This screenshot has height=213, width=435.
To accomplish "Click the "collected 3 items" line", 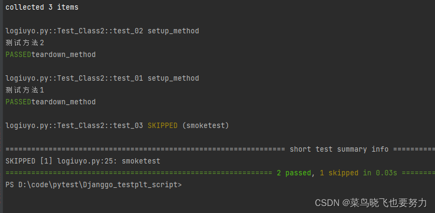I will coord(42,7).
